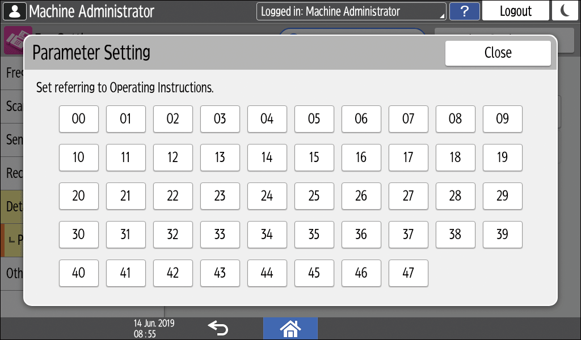Open help with the question mark icon
The width and height of the screenshot is (581, 340).
click(464, 11)
